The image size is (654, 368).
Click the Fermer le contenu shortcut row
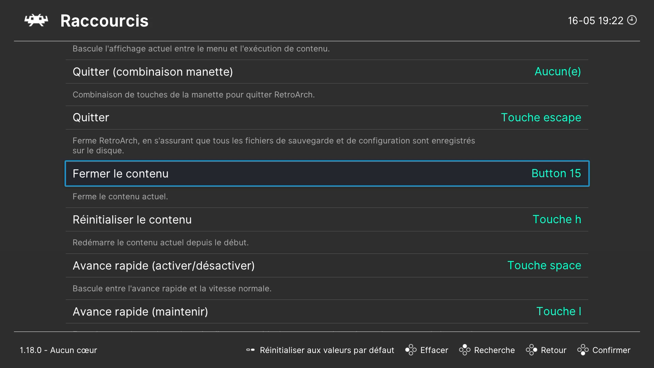pyautogui.click(x=327, y=173)
